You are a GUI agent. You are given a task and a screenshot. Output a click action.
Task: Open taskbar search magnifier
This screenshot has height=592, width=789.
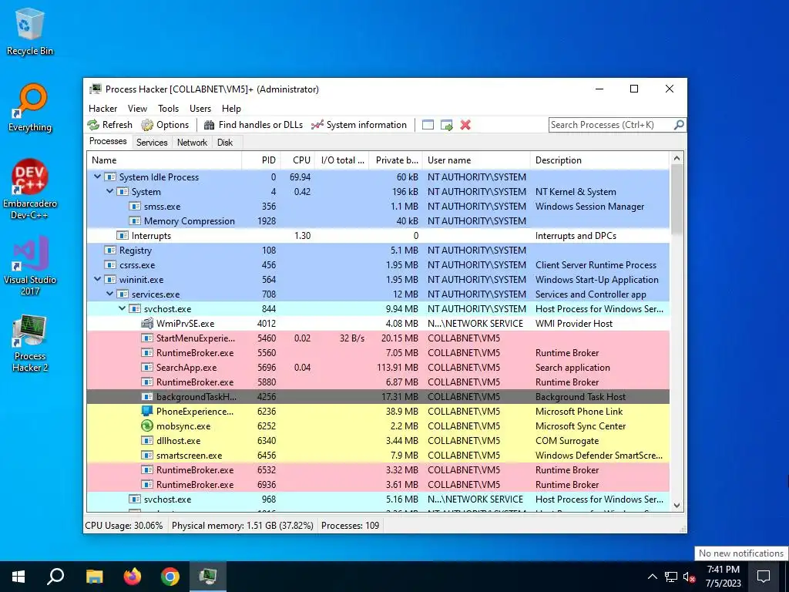55,577
